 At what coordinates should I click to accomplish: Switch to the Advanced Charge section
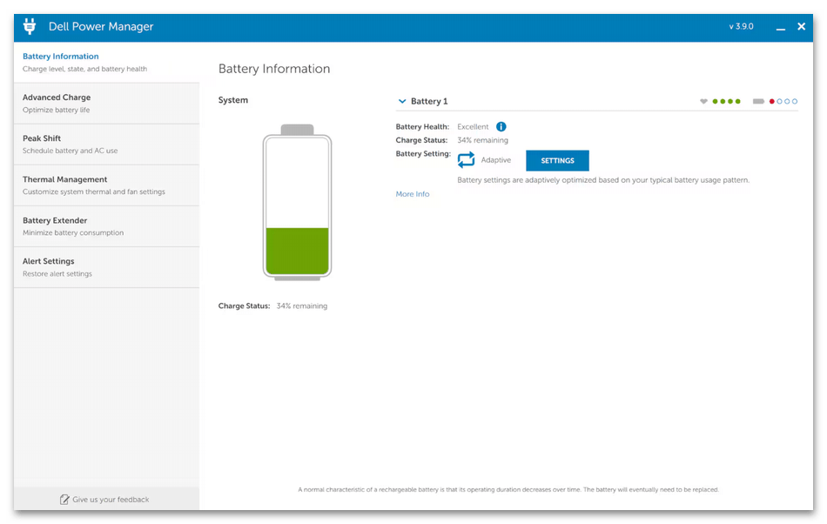(x=106, y=104)
